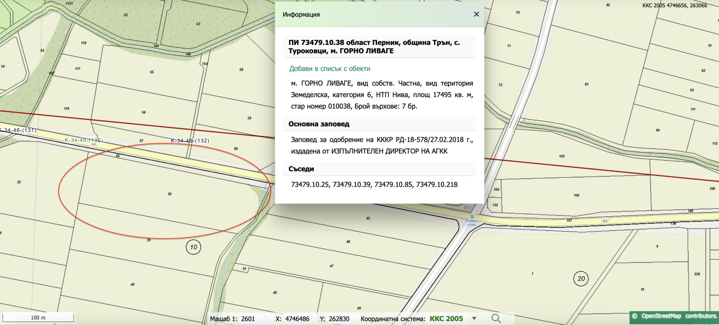Click the K-34-46-(132) map sheet label

190,141
